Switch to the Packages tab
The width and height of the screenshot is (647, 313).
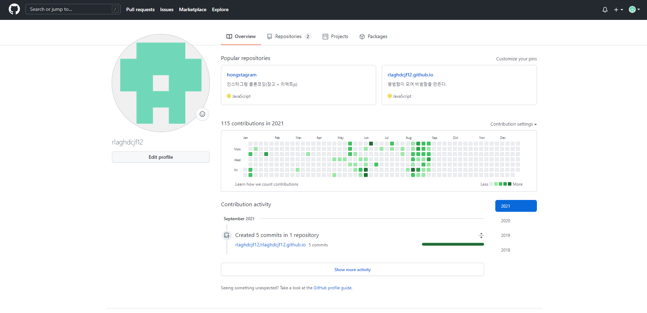point(373,36)
